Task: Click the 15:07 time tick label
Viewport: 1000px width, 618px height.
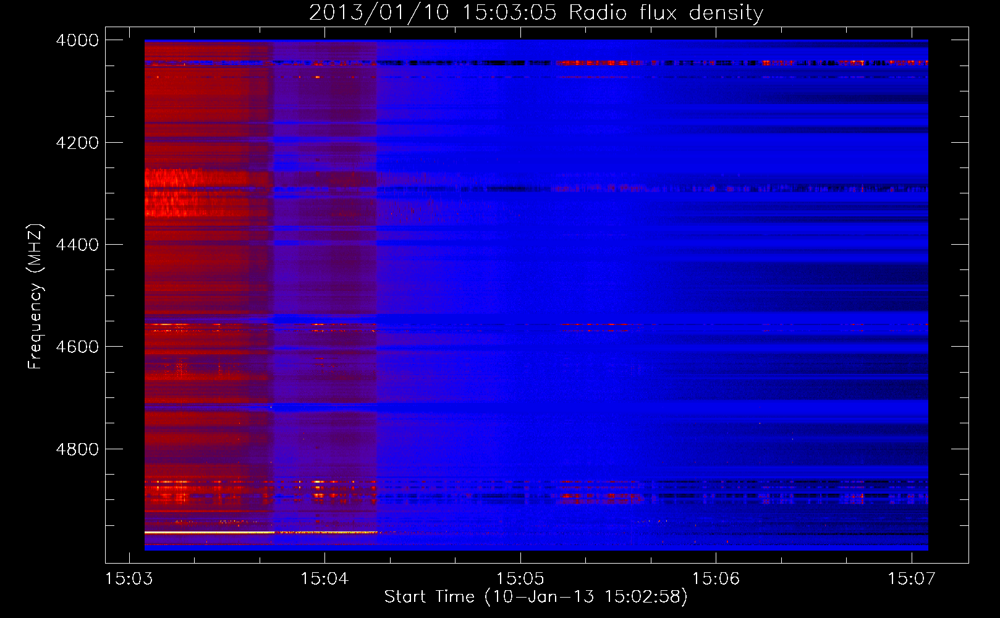Action: (x=912, y=579)
